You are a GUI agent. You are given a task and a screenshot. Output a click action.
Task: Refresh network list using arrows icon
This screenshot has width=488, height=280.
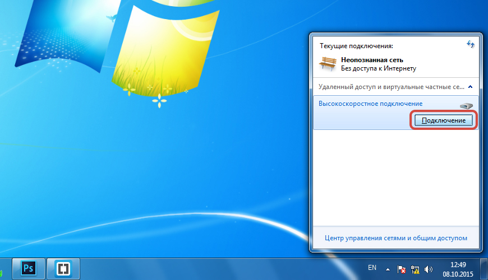coord(471,44)
